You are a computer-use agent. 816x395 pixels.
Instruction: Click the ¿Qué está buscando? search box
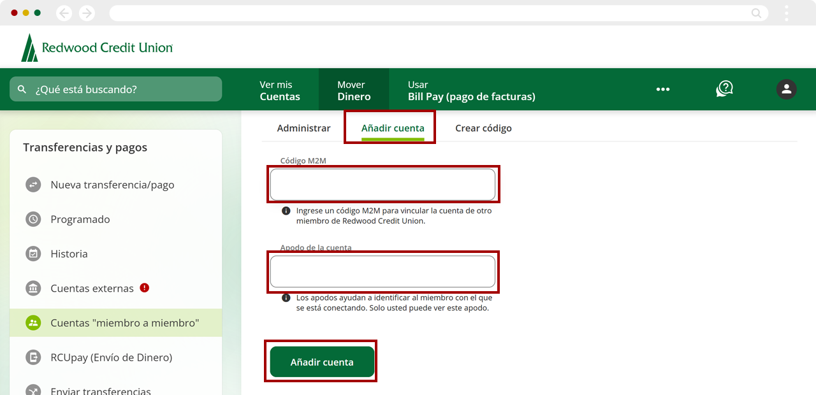pos(116,89)
